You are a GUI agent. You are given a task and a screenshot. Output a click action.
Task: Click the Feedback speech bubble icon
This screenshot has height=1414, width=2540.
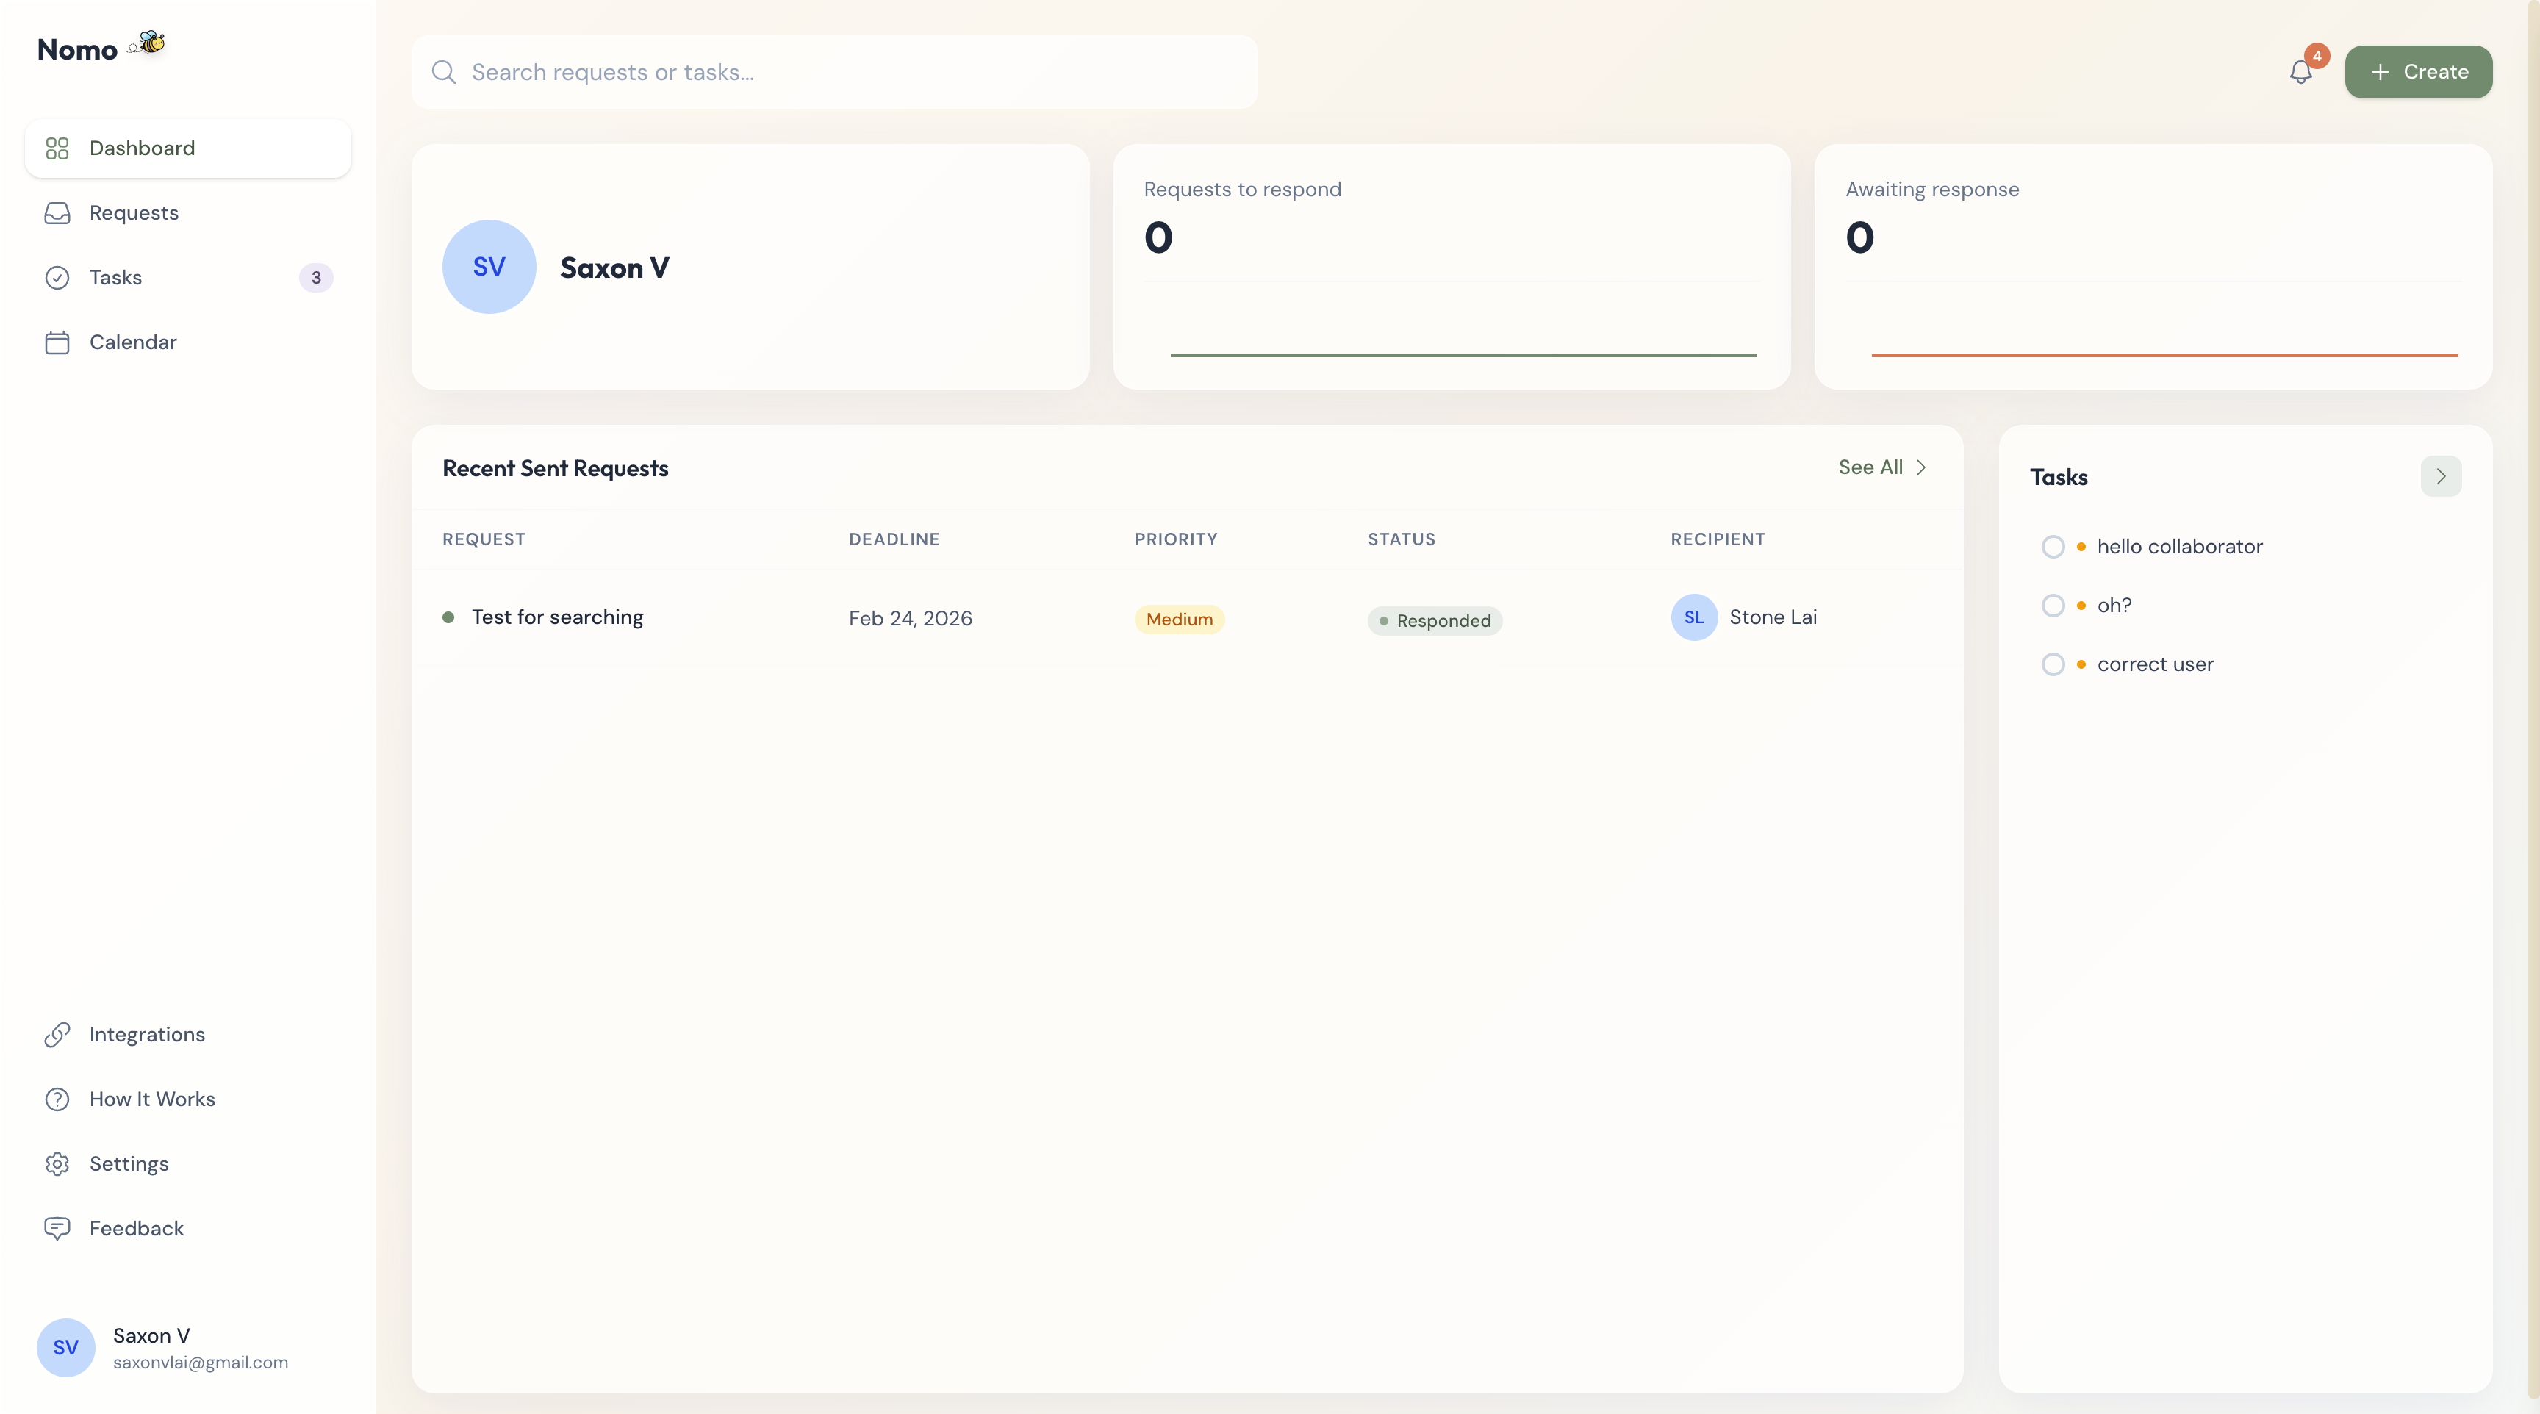tap(57, 1227)
